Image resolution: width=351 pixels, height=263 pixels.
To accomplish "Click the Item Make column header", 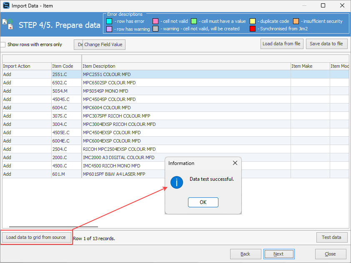I will [x=310, y=66].
